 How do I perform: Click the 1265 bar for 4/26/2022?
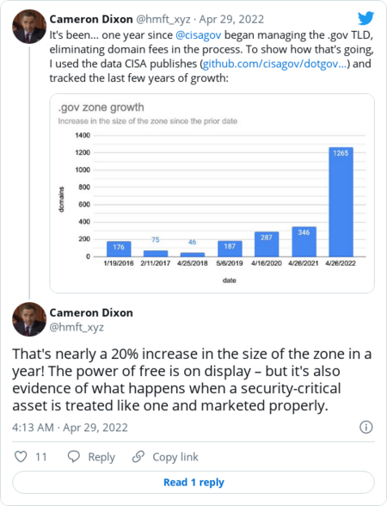point(341,202)
